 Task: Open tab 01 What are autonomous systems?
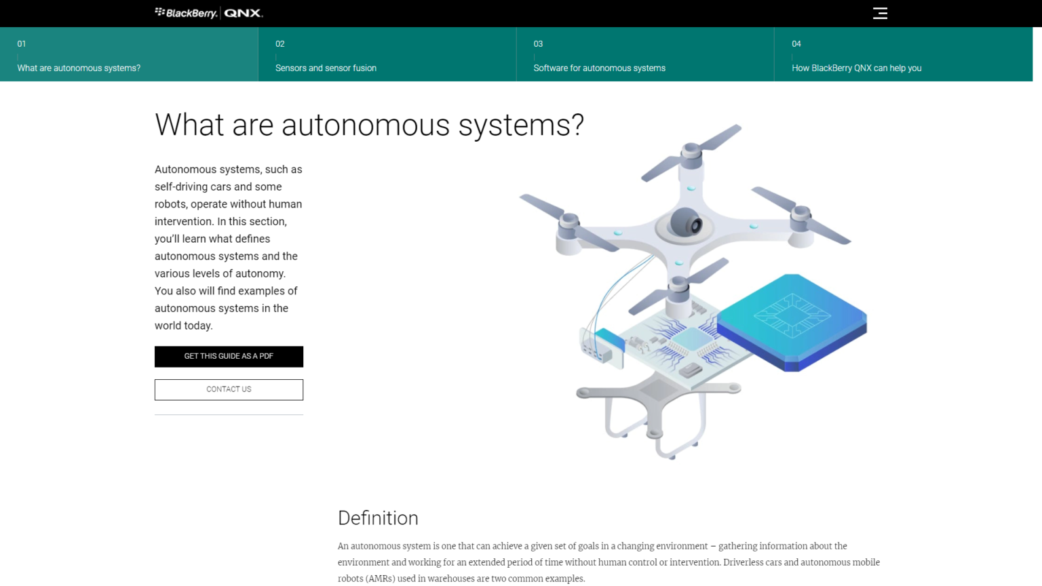click(129, 54)
